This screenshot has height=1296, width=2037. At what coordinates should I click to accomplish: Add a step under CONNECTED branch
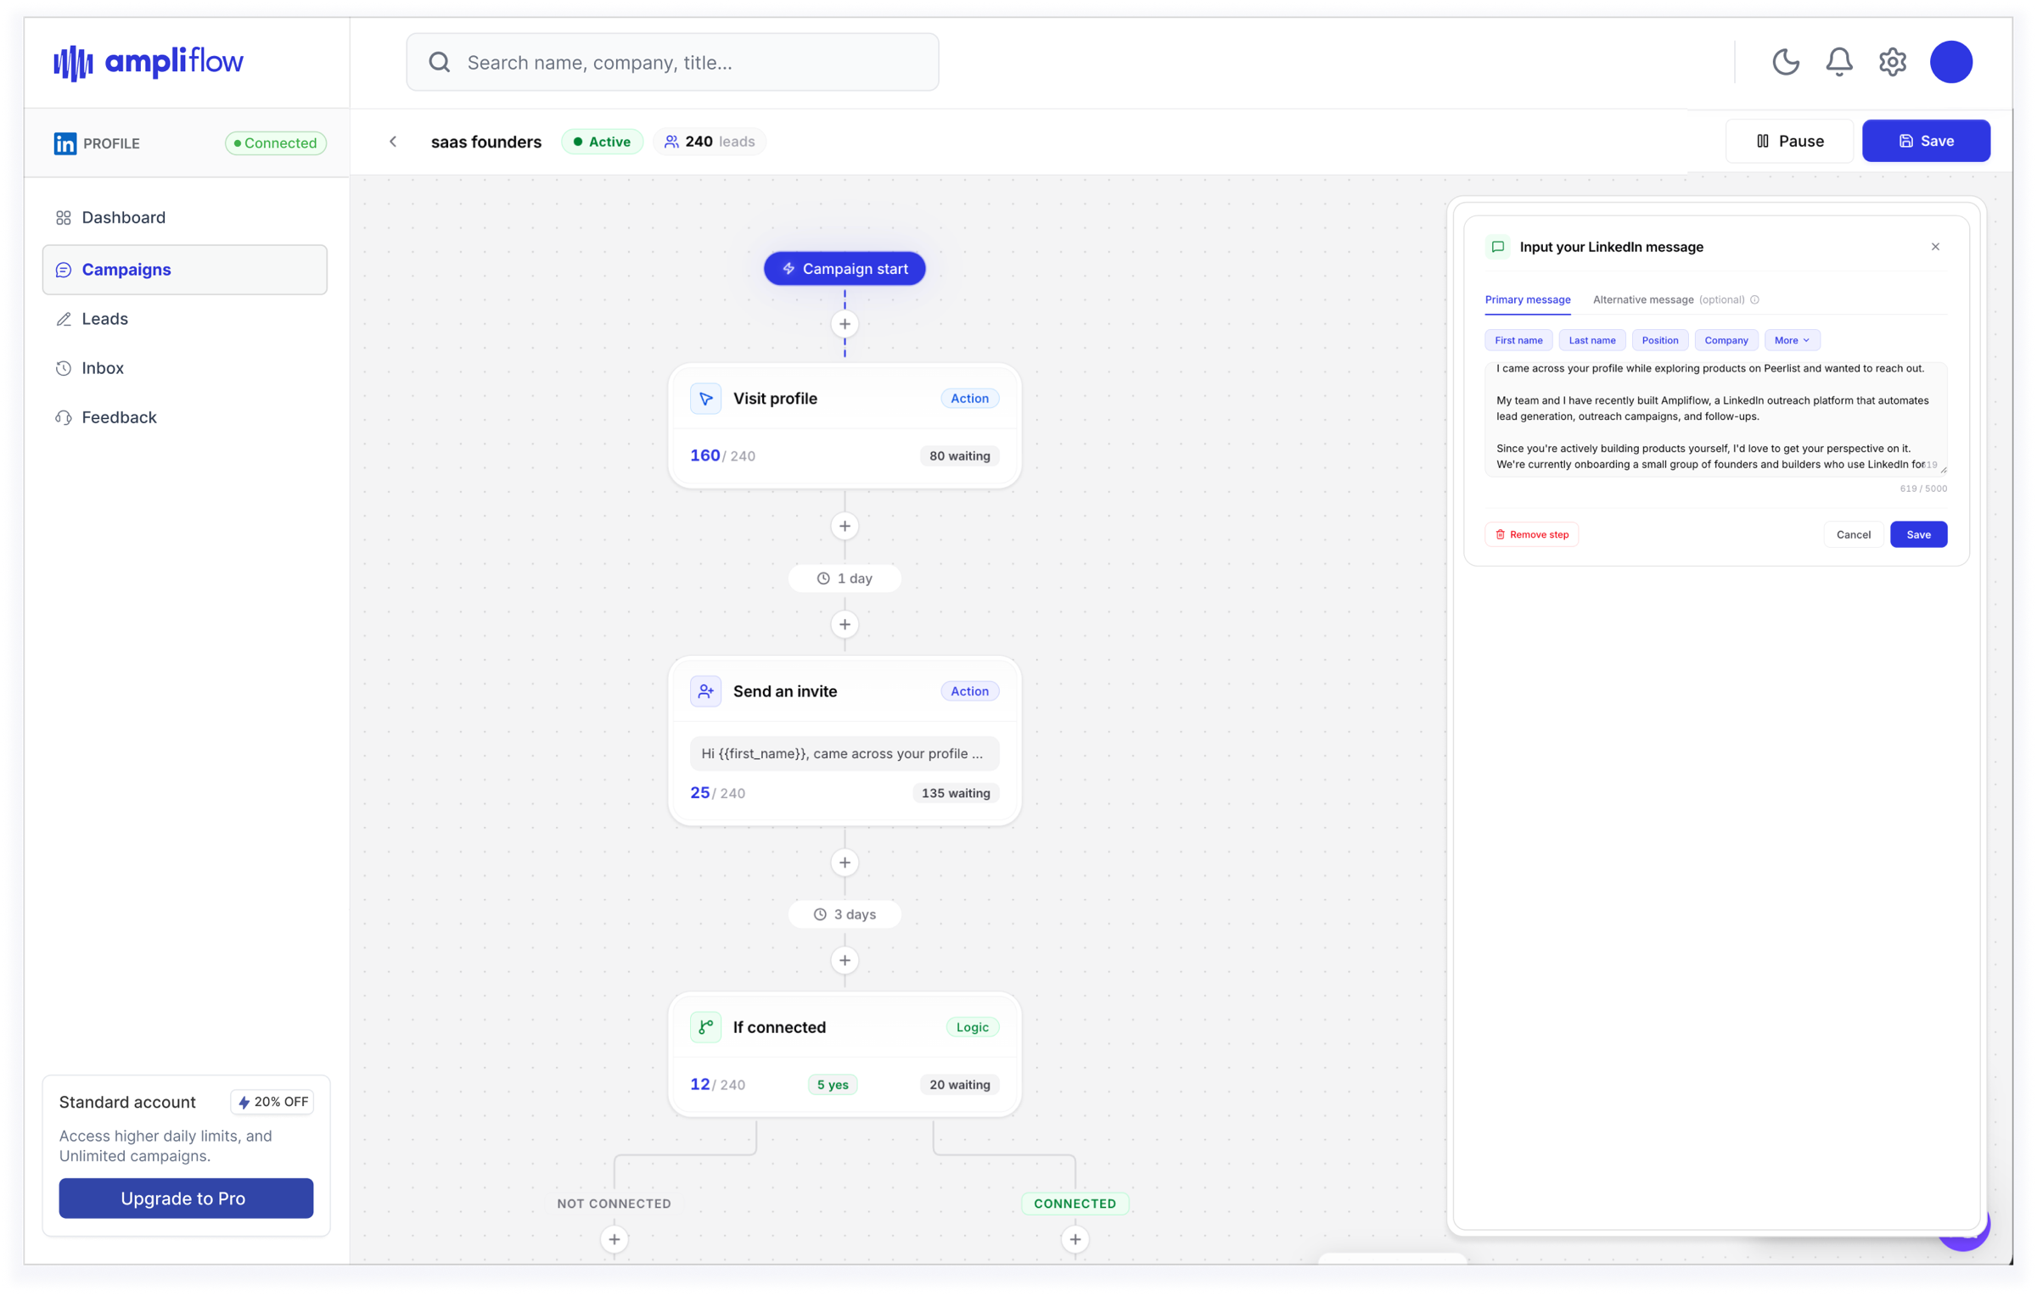pyautogui.click(x=1075, y=1239)
